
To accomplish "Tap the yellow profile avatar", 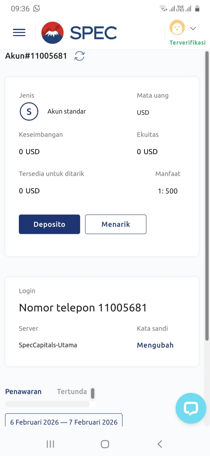I will [x=177, y=28].
